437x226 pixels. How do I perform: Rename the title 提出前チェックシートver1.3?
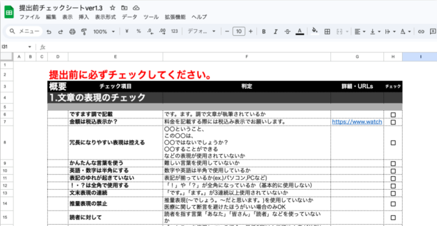pos(61,8)
